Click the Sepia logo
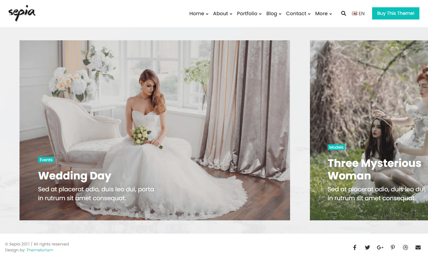This screenshot has height=260, width=428. (x=22, y=13)
